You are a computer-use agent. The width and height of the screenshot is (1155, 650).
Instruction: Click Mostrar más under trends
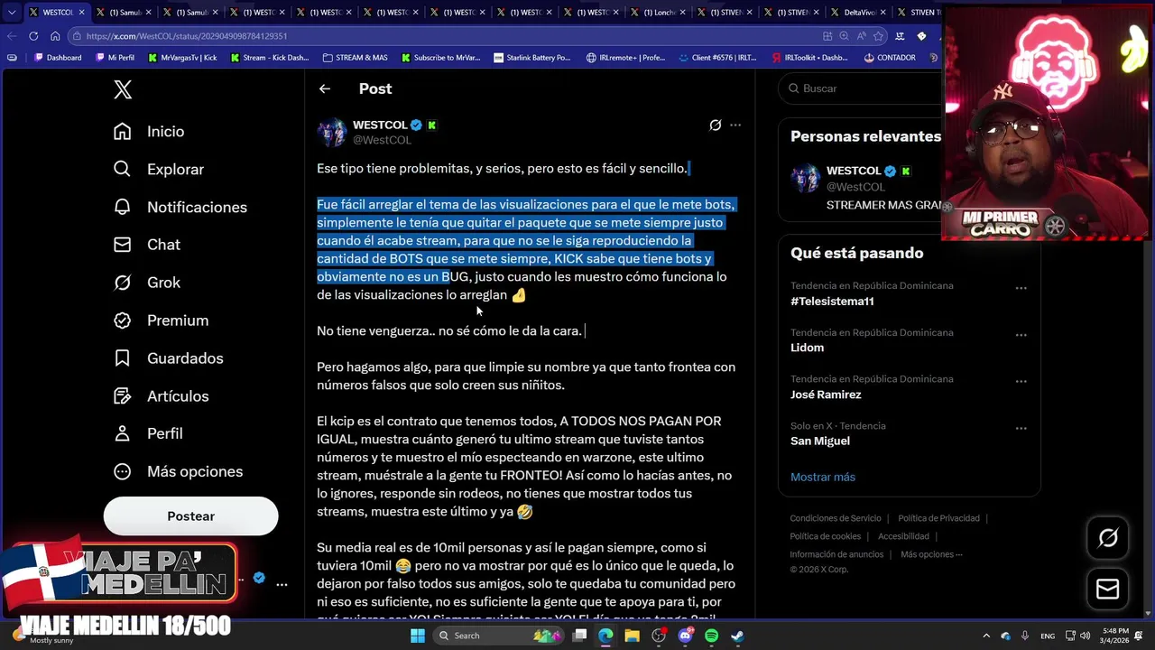click(823, 477)
